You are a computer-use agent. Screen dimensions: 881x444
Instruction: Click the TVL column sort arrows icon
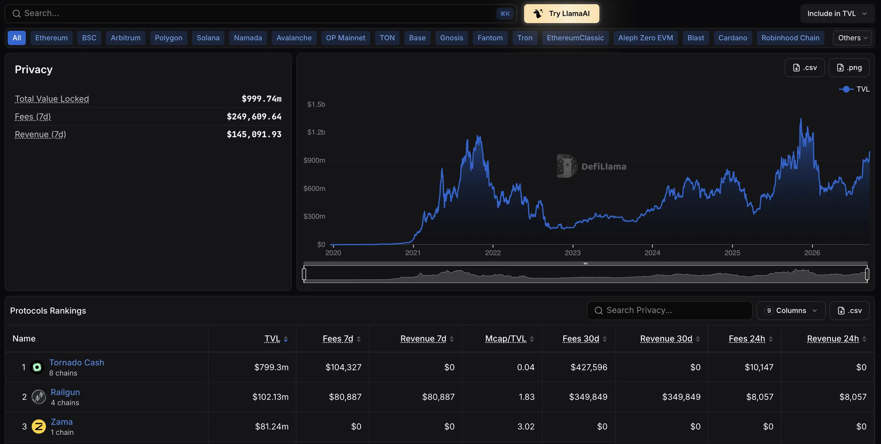click(286, 339)
